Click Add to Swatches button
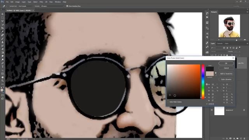The image size is (249, 140). [226, 73]
